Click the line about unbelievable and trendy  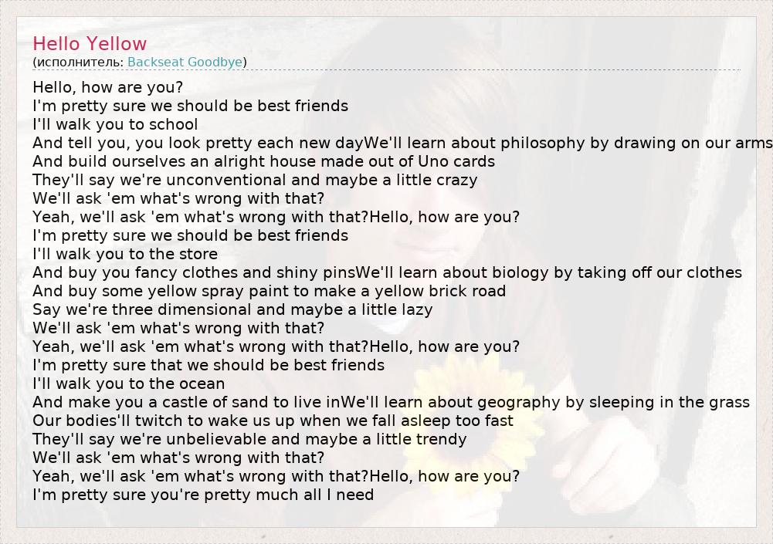249,439
